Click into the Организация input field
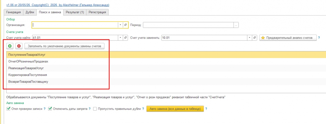Image resolution: width=326 pixels, height=124 pixels. 75,25
